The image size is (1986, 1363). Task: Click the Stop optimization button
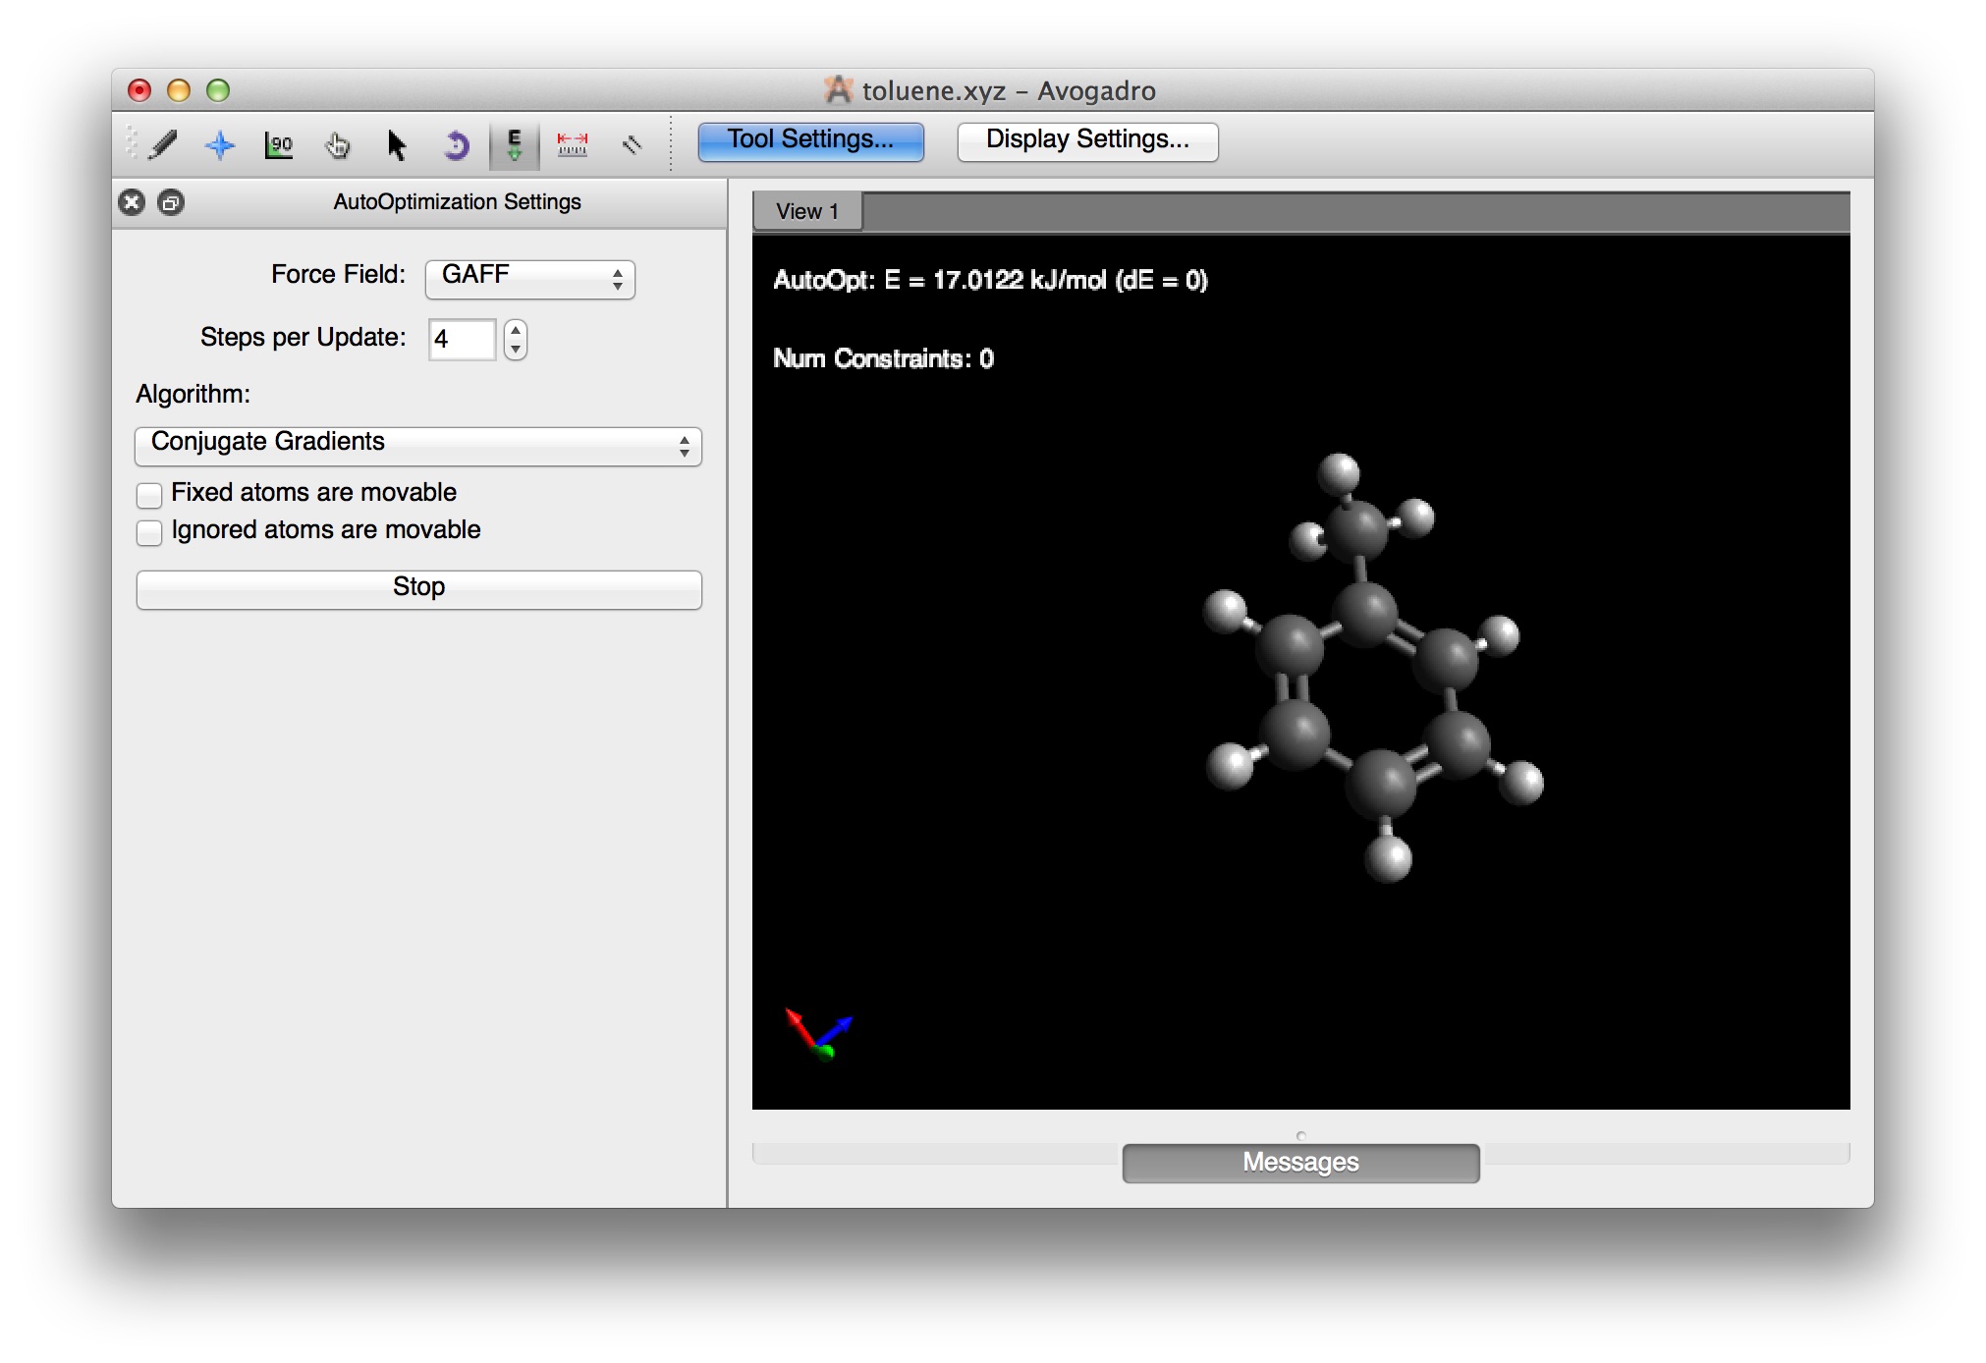point(418,589)
